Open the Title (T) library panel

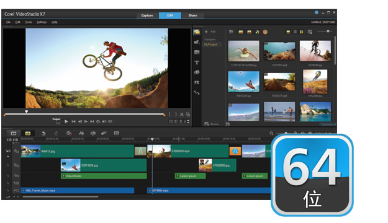tap(197, 63)
